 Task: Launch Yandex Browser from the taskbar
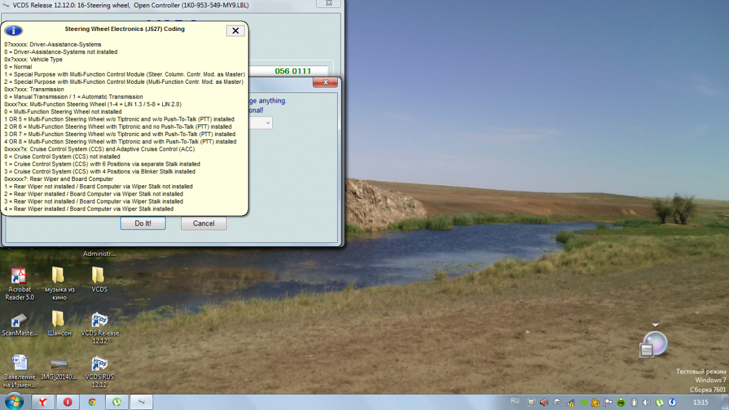[x=44, y=401]
